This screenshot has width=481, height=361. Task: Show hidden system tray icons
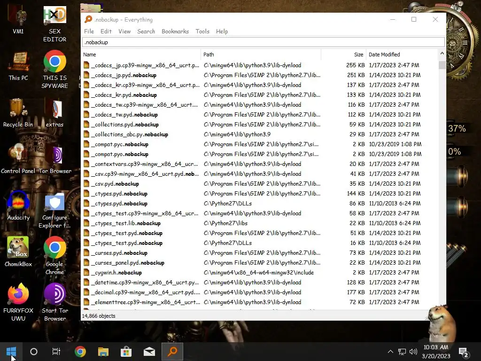tap(390, 352)
